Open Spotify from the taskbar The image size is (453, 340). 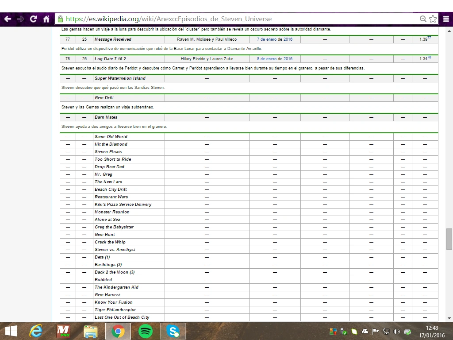(146, 331)
